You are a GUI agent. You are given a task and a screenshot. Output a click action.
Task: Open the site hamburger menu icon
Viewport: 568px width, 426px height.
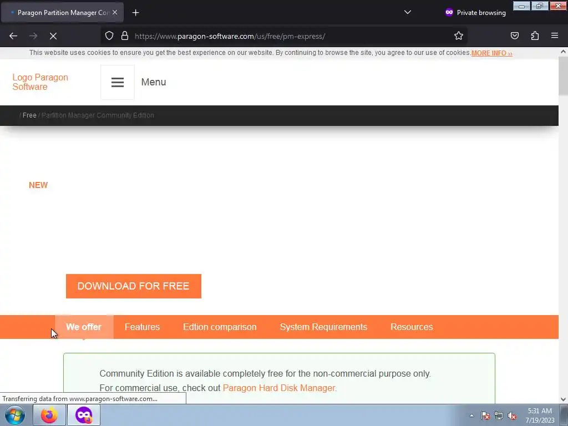pos(118,82)
